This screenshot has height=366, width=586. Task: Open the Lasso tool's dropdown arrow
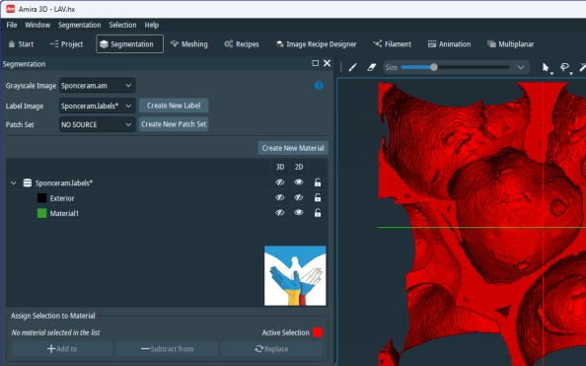(571, 73)
